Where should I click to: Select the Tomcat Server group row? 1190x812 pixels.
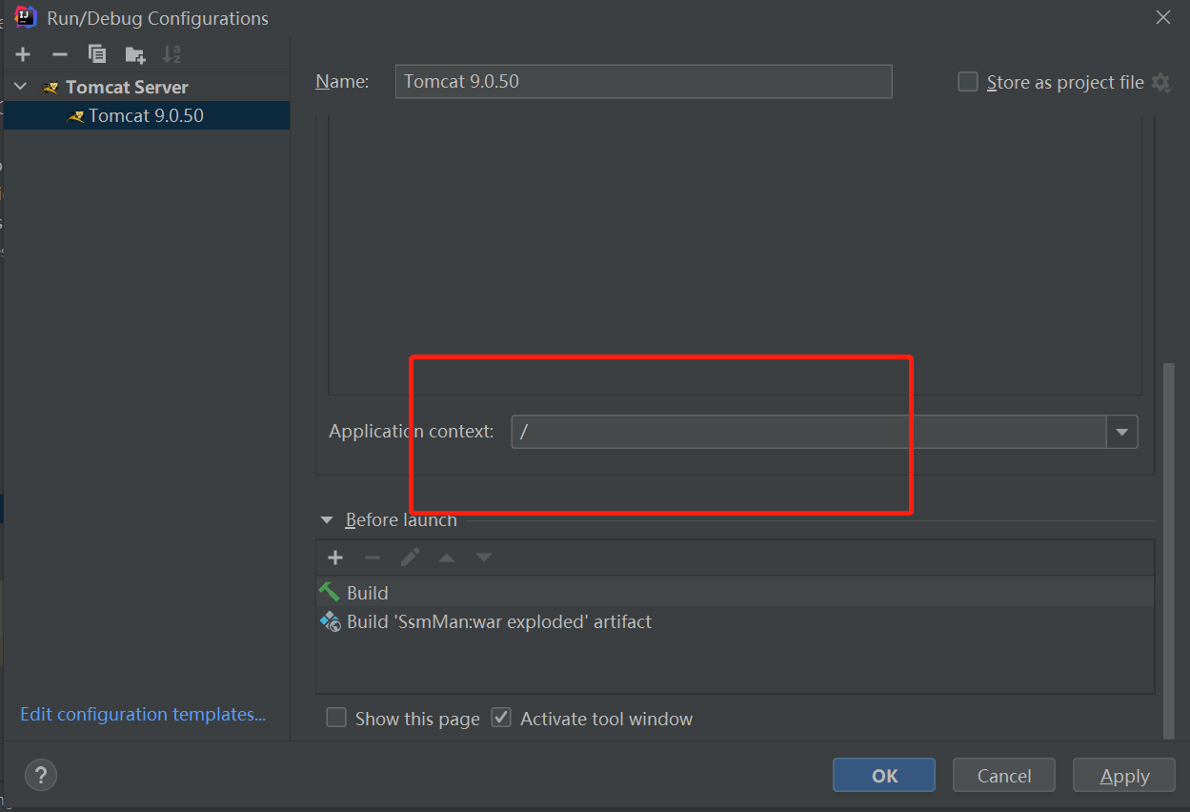coord(147,87)
